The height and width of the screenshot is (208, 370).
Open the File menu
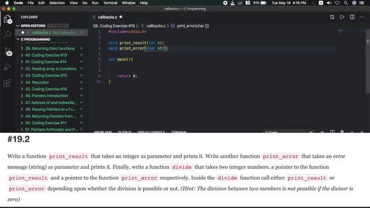[31, 3]
